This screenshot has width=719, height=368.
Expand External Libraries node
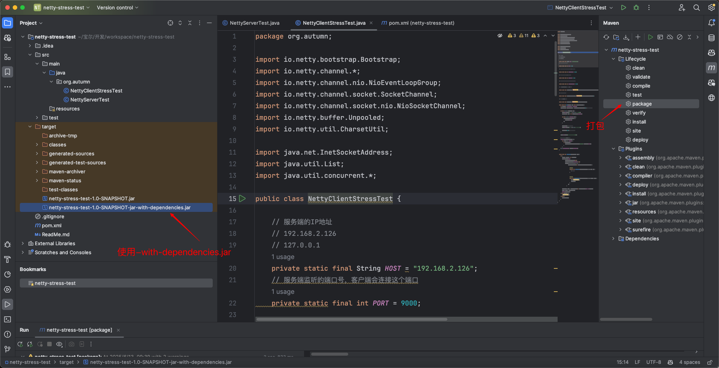tap(23, 243)
